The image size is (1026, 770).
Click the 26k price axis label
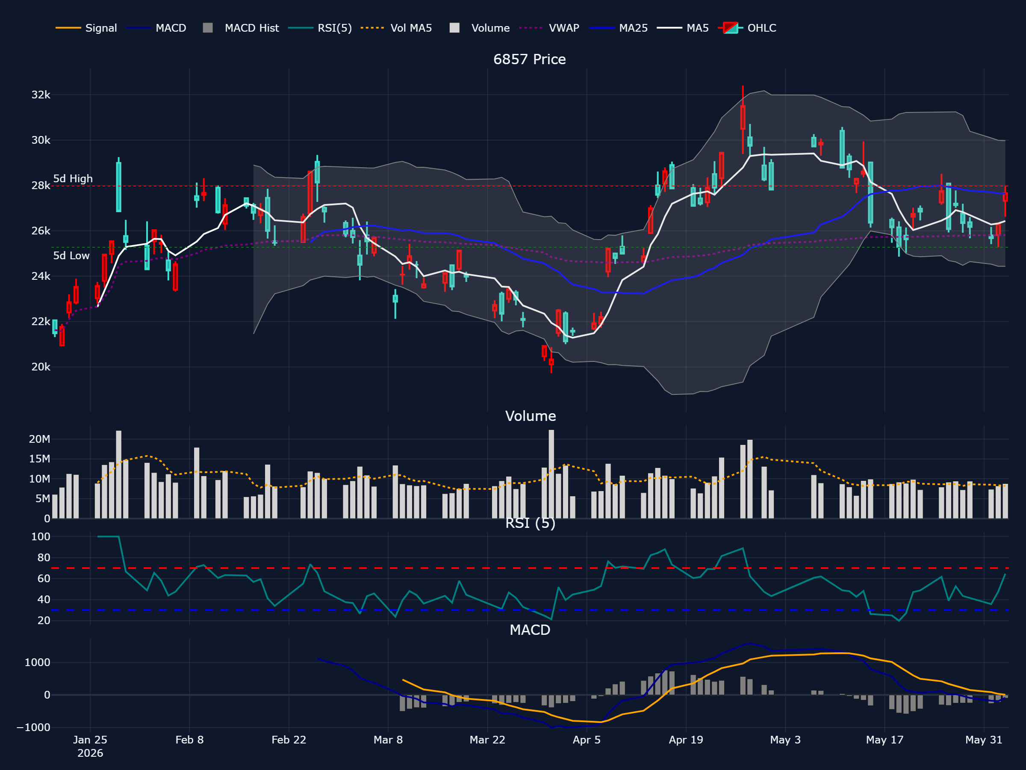(x=41, y=231)
